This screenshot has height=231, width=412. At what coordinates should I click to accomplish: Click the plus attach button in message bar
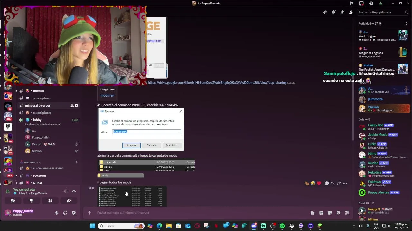pyautogui.click(x=89, y=213)
